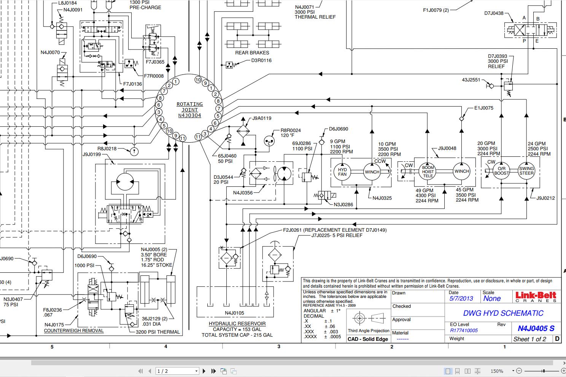Click the N4J0405 S drawing number
Image resolution: width=566 pixels, height=377 pixels.
click(536, 328)
